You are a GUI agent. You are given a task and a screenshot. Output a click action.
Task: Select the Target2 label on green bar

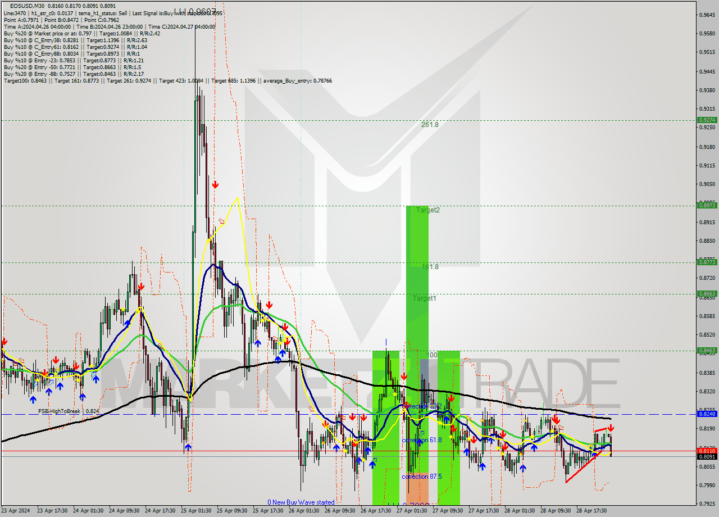click(428, 210)
